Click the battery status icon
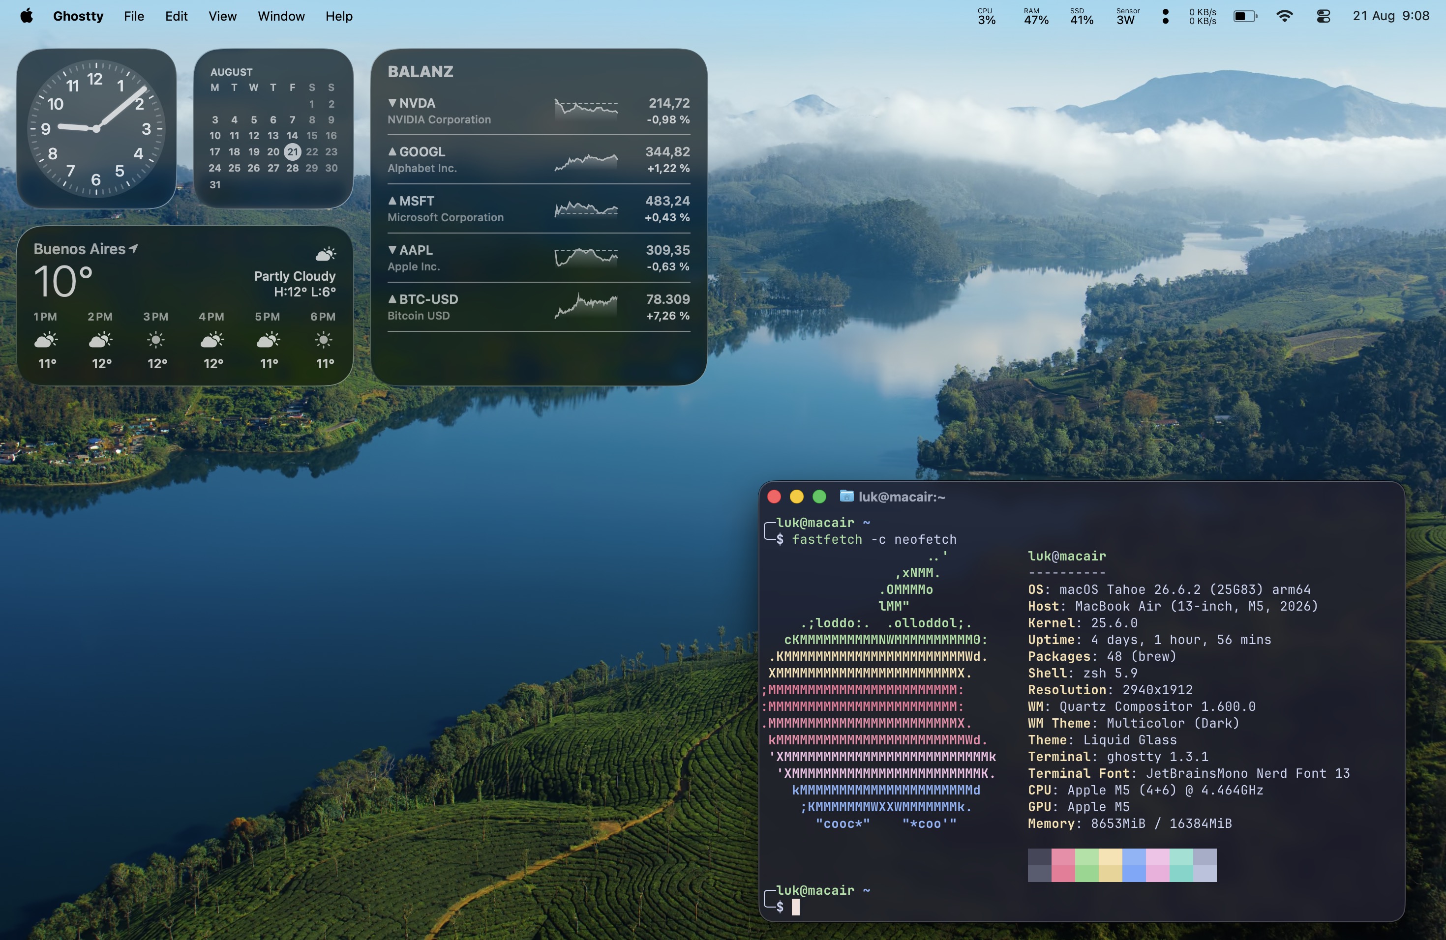This screenshot has height=940, width=1446. [x=1245, y=16]
